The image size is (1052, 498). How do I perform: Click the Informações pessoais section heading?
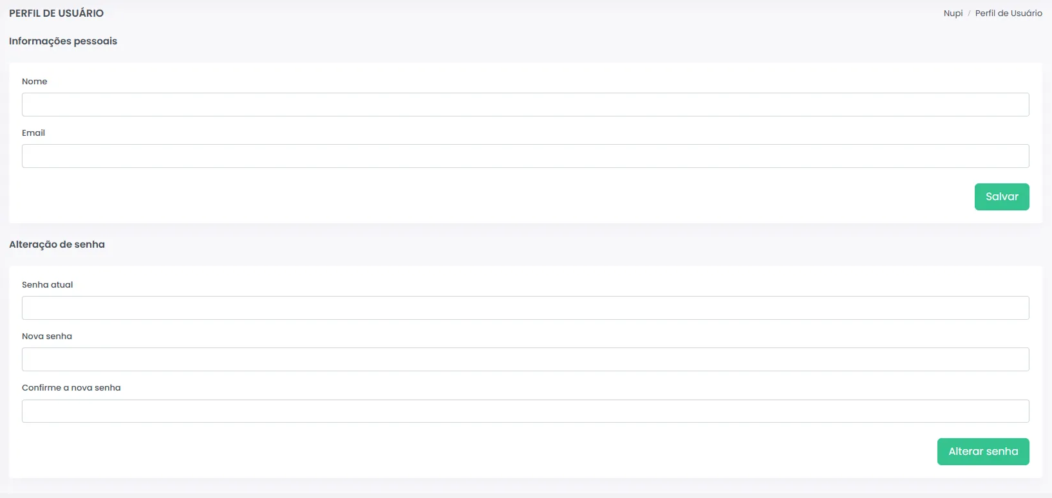(x=63, y=41)
